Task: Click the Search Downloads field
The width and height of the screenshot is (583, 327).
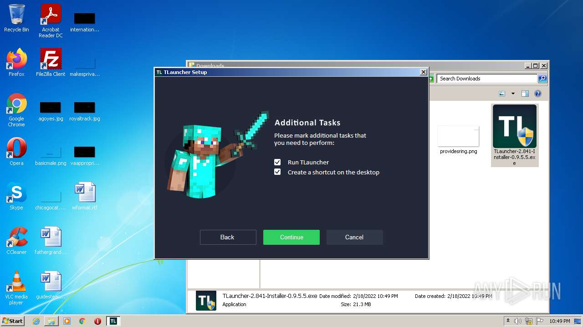Action: point(487,79)
